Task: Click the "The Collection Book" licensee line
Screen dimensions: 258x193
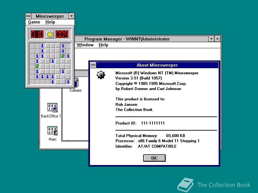Action: [134, 110]
